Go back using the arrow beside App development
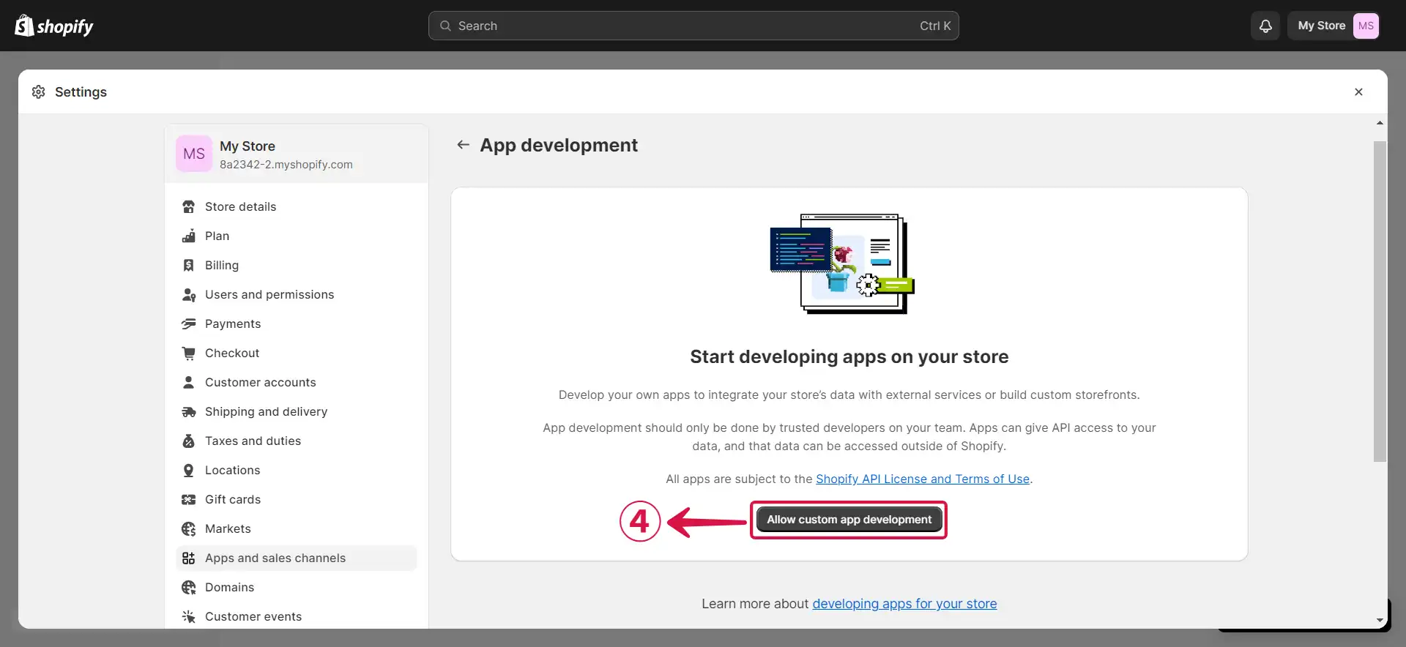 coord(463,145)
